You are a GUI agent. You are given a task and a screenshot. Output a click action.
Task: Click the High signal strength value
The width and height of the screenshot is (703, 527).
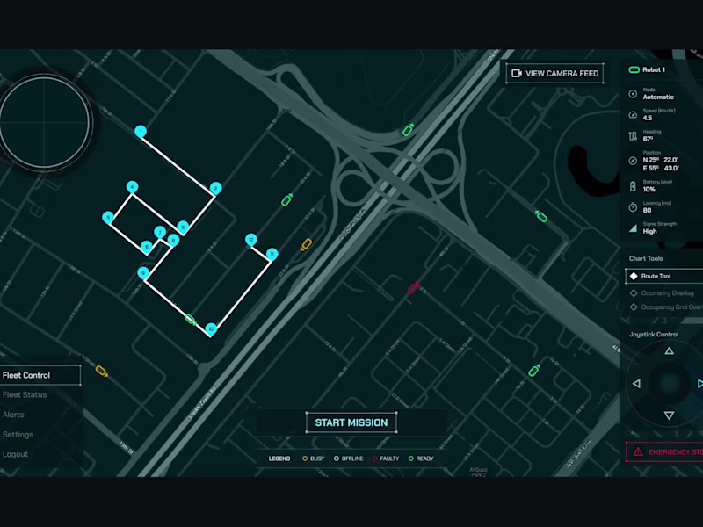pyautogui.click(x=649, y=231)
